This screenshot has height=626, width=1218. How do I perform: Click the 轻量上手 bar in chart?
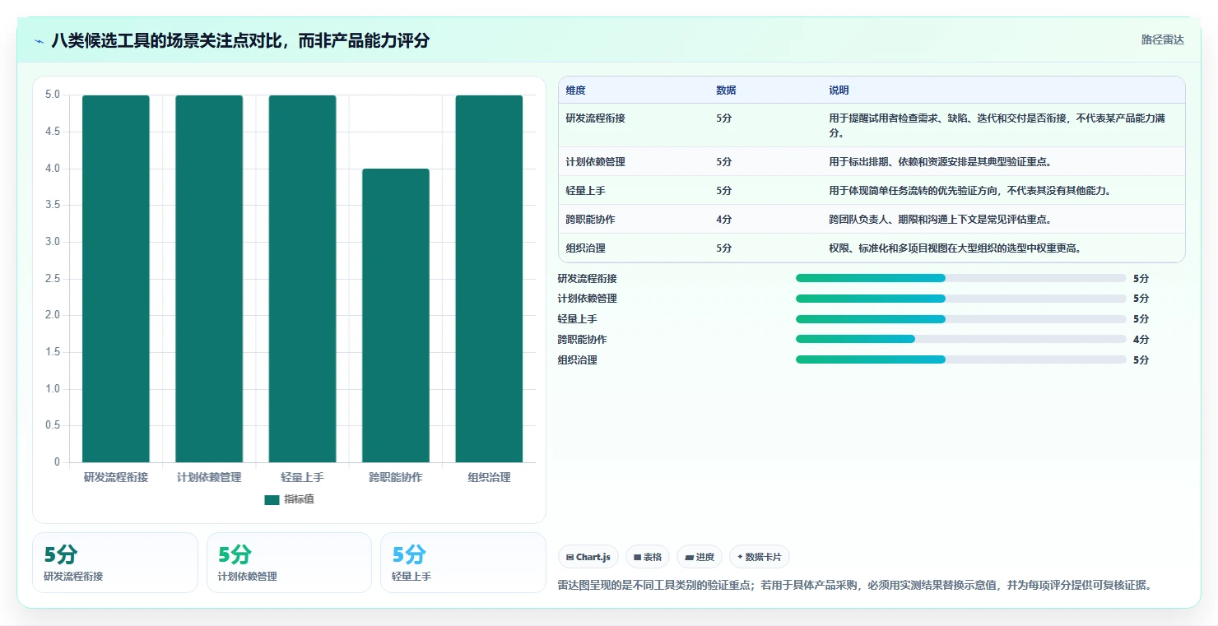click(302, 279)
